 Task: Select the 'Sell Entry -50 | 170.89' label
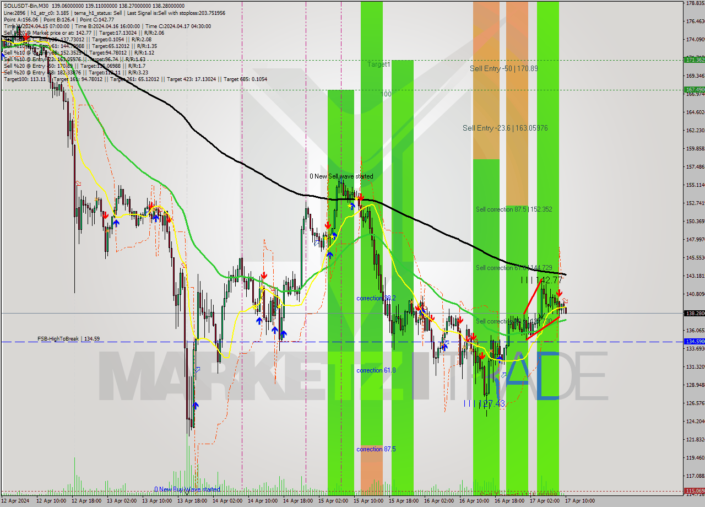[x=504, y=68]
